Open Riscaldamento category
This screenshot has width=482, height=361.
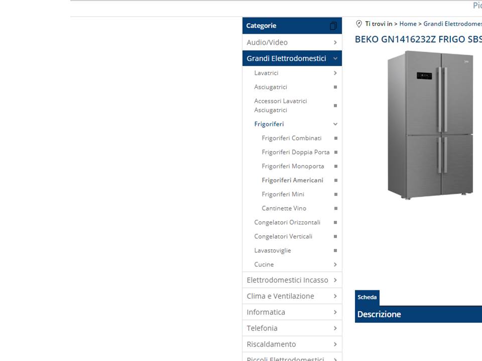click(x=272, y=344)
